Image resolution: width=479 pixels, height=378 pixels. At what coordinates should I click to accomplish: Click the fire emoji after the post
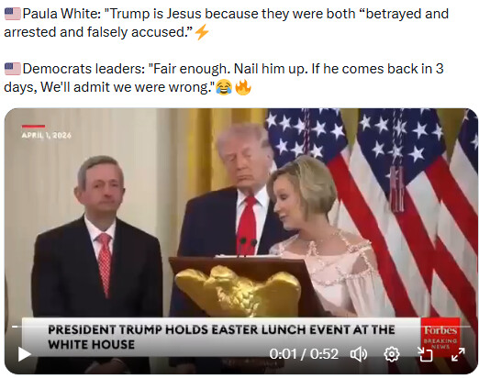pyautogui.click(x=243, y=87)
